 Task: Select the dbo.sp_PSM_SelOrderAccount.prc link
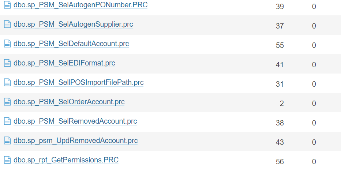pyautogui.click(x=69, y=102)
